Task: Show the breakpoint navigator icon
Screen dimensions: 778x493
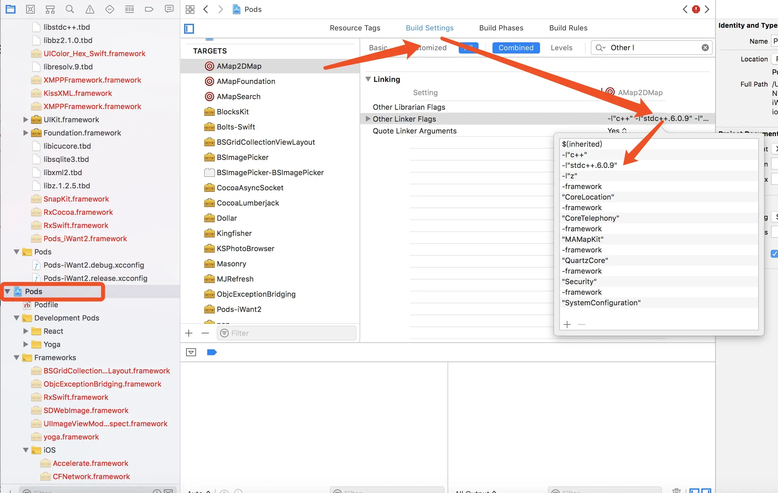Action: (x=149, y=9)
